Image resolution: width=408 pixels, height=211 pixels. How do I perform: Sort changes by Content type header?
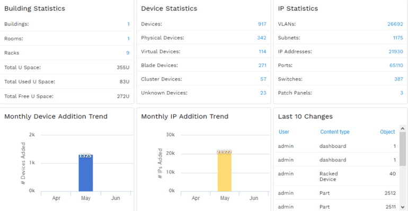[335, 132]
